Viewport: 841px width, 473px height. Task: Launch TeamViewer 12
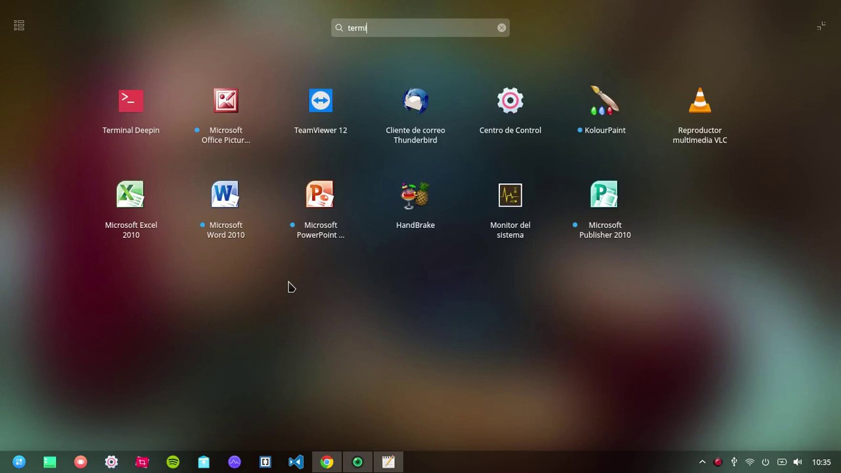click(x=321, y=101)
